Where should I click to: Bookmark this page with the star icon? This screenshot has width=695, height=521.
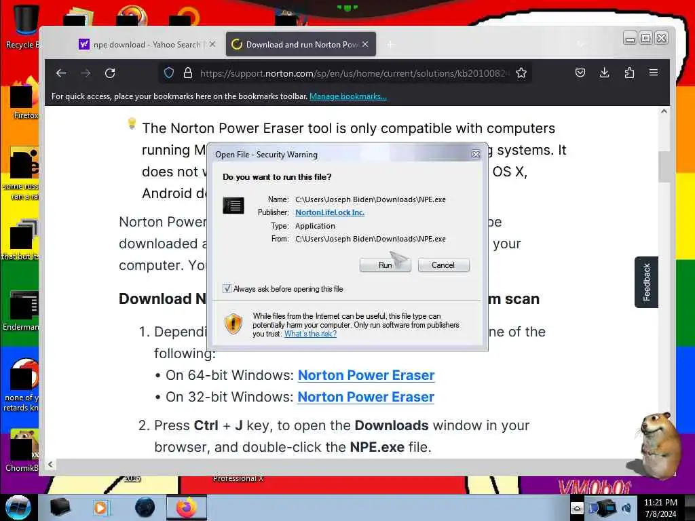(x=521, y=73)
